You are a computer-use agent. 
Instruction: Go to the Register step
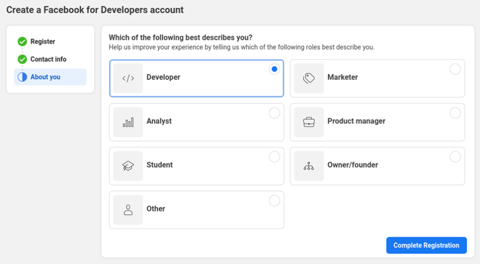[43, 42]
